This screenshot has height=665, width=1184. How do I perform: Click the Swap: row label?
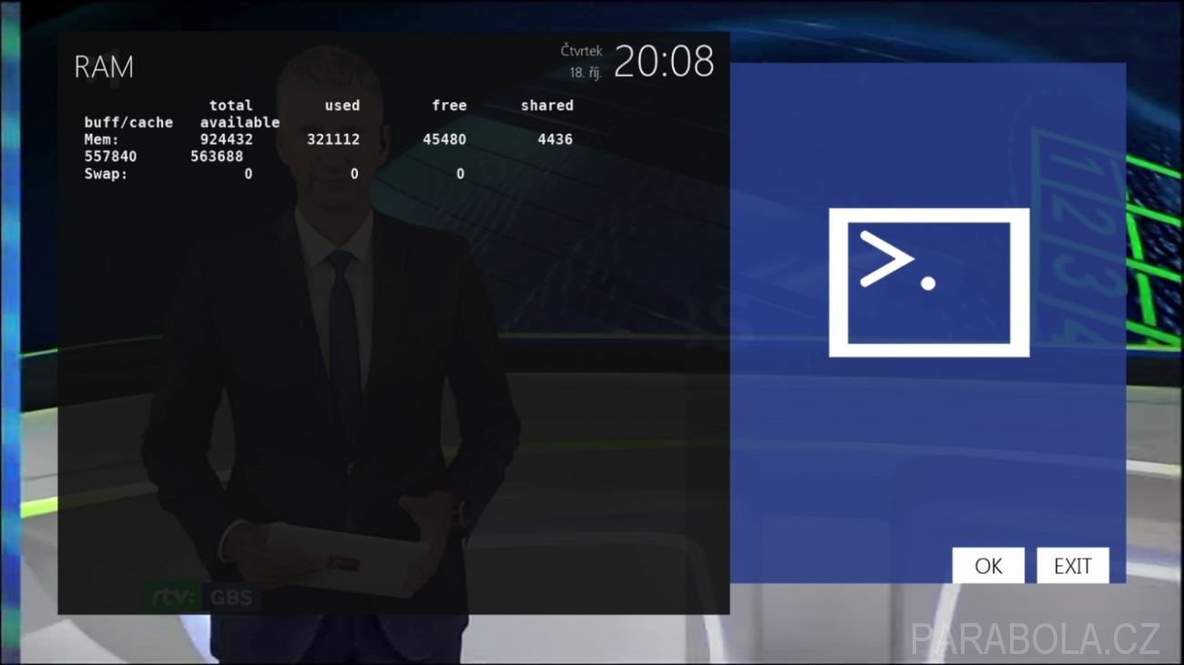pos(107,174)
